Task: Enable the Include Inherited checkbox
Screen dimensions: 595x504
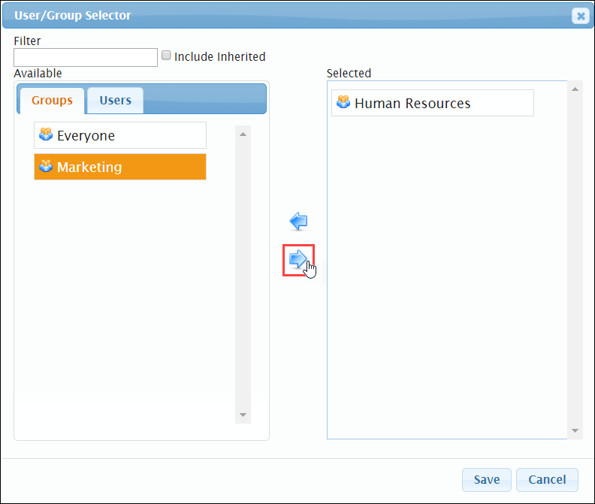Action: click(166, 56)
